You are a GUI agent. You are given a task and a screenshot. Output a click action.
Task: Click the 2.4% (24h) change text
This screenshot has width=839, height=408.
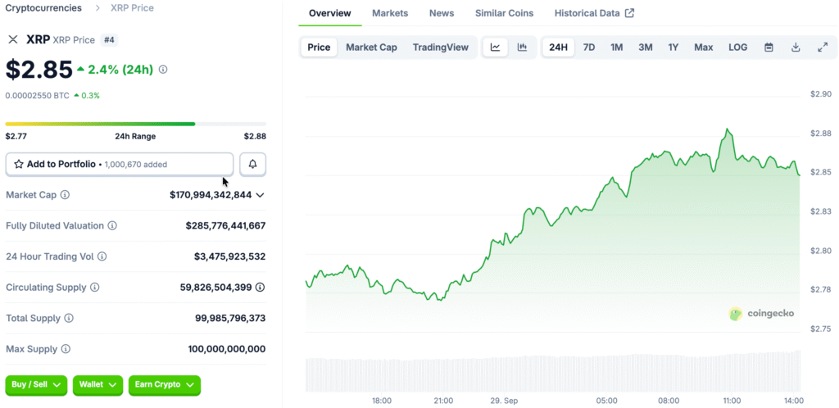[120, 70]
